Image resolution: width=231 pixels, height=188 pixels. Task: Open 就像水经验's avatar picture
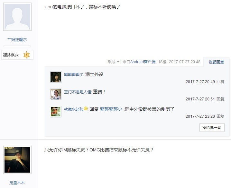tap(56, 112)
